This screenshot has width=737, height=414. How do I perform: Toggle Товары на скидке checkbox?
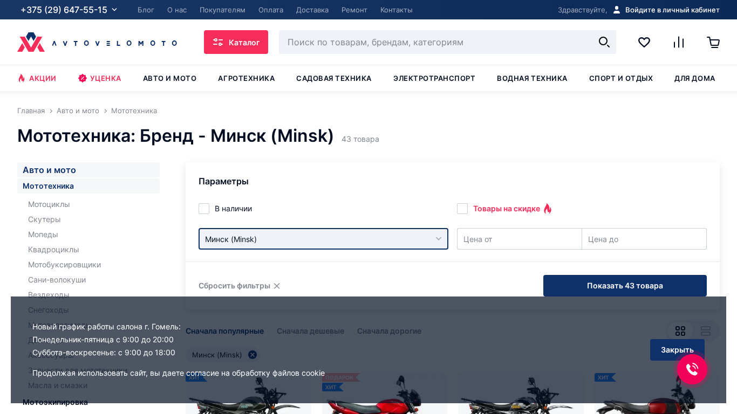tap(462, 209)
